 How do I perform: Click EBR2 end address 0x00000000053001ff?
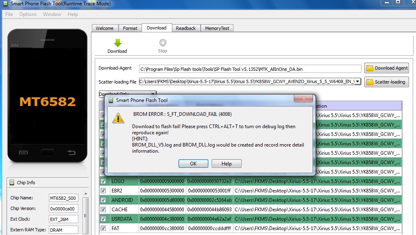pyautogui.click(x=209, y=190)
